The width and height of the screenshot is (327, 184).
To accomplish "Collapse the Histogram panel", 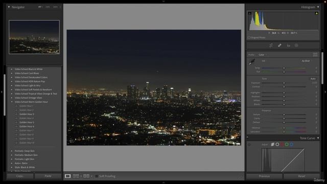I will [x=318, y=7].
